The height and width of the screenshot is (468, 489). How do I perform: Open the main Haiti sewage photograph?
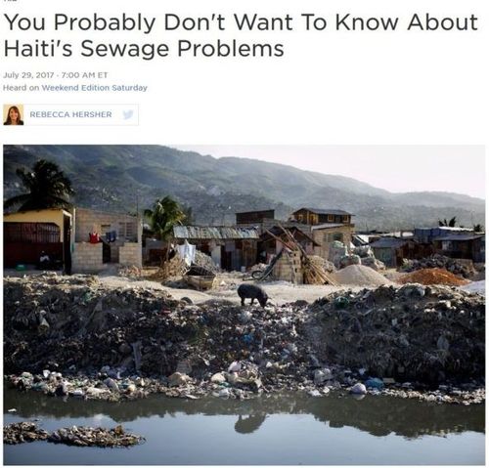[244, 305]
